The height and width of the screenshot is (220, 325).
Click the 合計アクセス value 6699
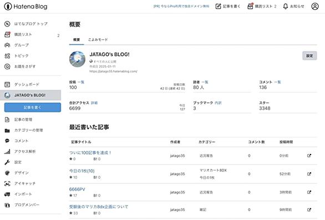coord(75,108)
